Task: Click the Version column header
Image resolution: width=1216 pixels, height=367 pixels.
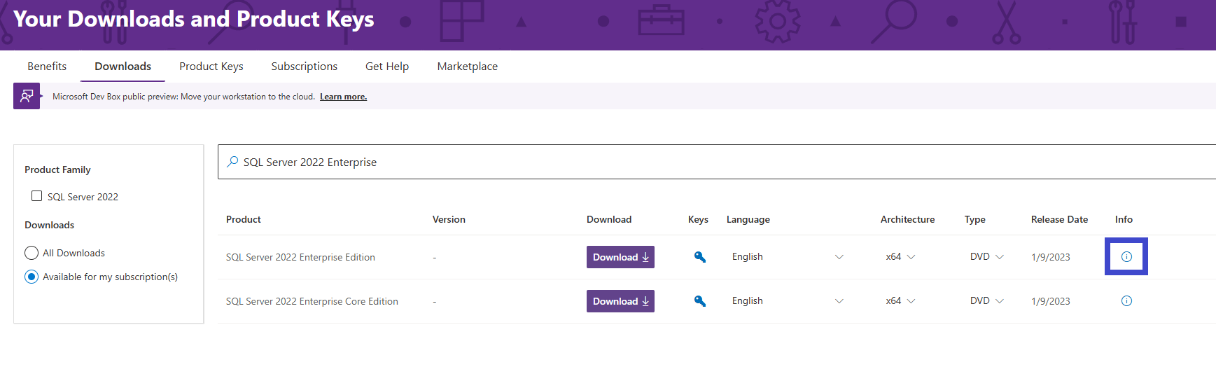Action: pos(449,219)
